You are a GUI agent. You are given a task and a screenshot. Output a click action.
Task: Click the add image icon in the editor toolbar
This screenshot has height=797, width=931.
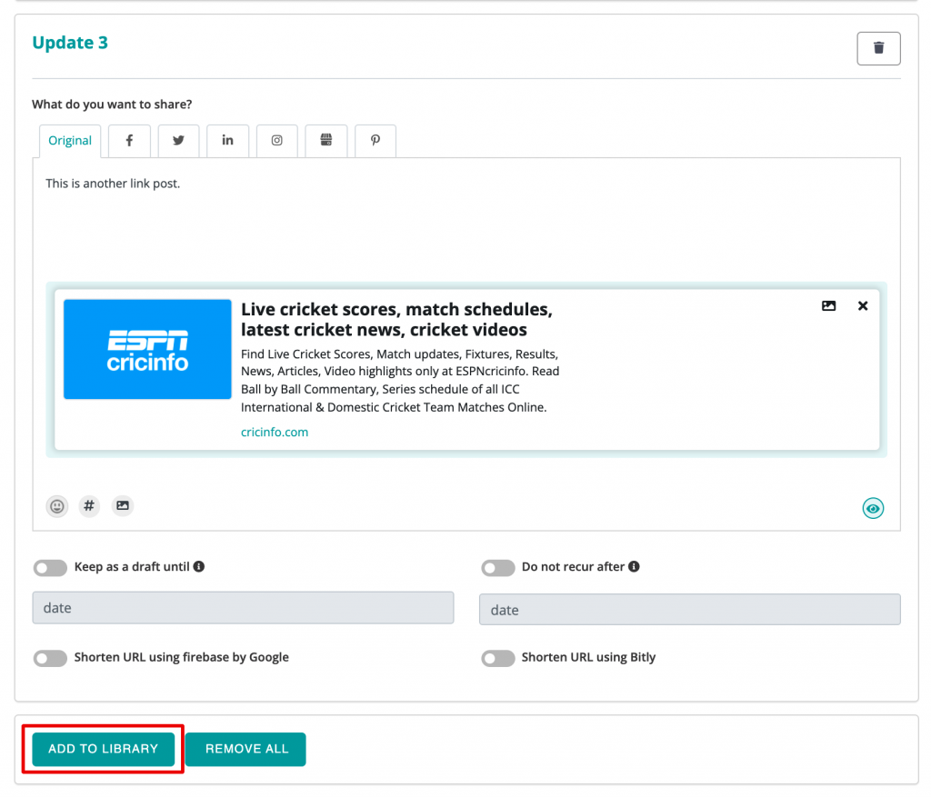coord(122,506)
